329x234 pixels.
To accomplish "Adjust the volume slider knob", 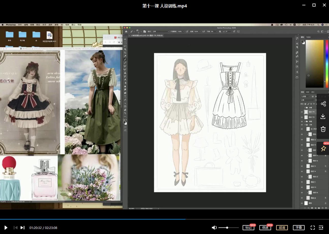I will pos(227,228).
